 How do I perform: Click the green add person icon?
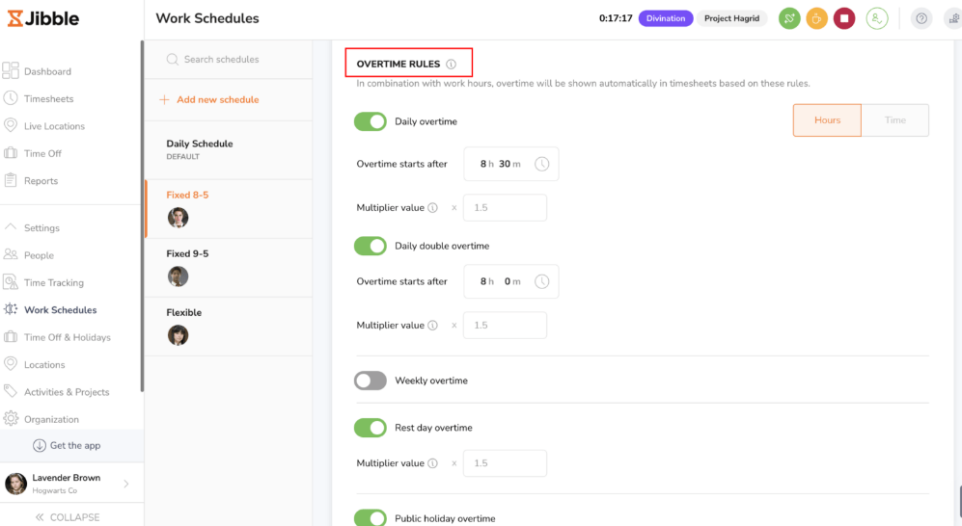point(877,18)
